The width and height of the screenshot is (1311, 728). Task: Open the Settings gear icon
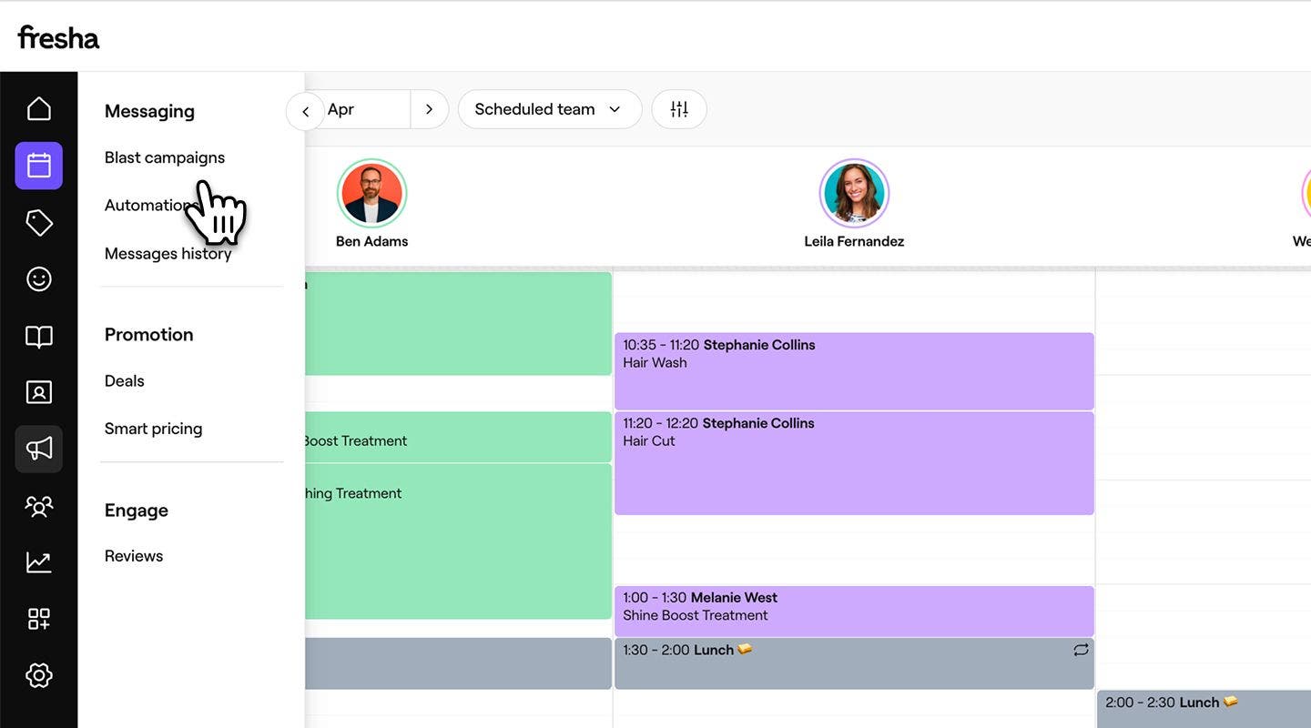point(38,675)
